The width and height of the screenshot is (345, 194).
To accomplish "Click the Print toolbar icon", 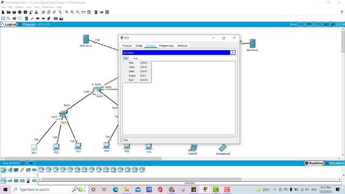I will tap(20, 12).
